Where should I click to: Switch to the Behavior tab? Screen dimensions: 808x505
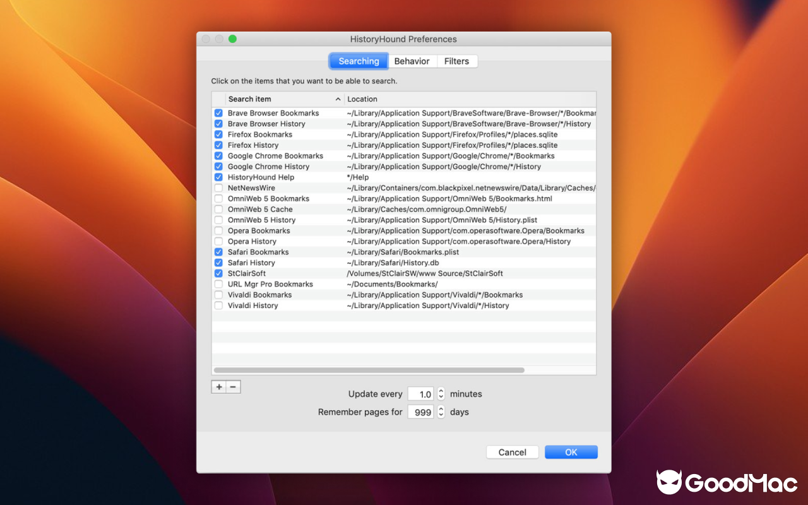coord(412,61)
